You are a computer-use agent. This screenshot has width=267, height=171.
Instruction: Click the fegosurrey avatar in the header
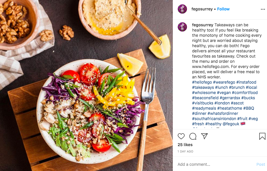coord(182,9)
